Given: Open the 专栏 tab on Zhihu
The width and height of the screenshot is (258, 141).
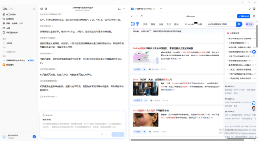Looking at the screenshot, I should pos(169,24).
